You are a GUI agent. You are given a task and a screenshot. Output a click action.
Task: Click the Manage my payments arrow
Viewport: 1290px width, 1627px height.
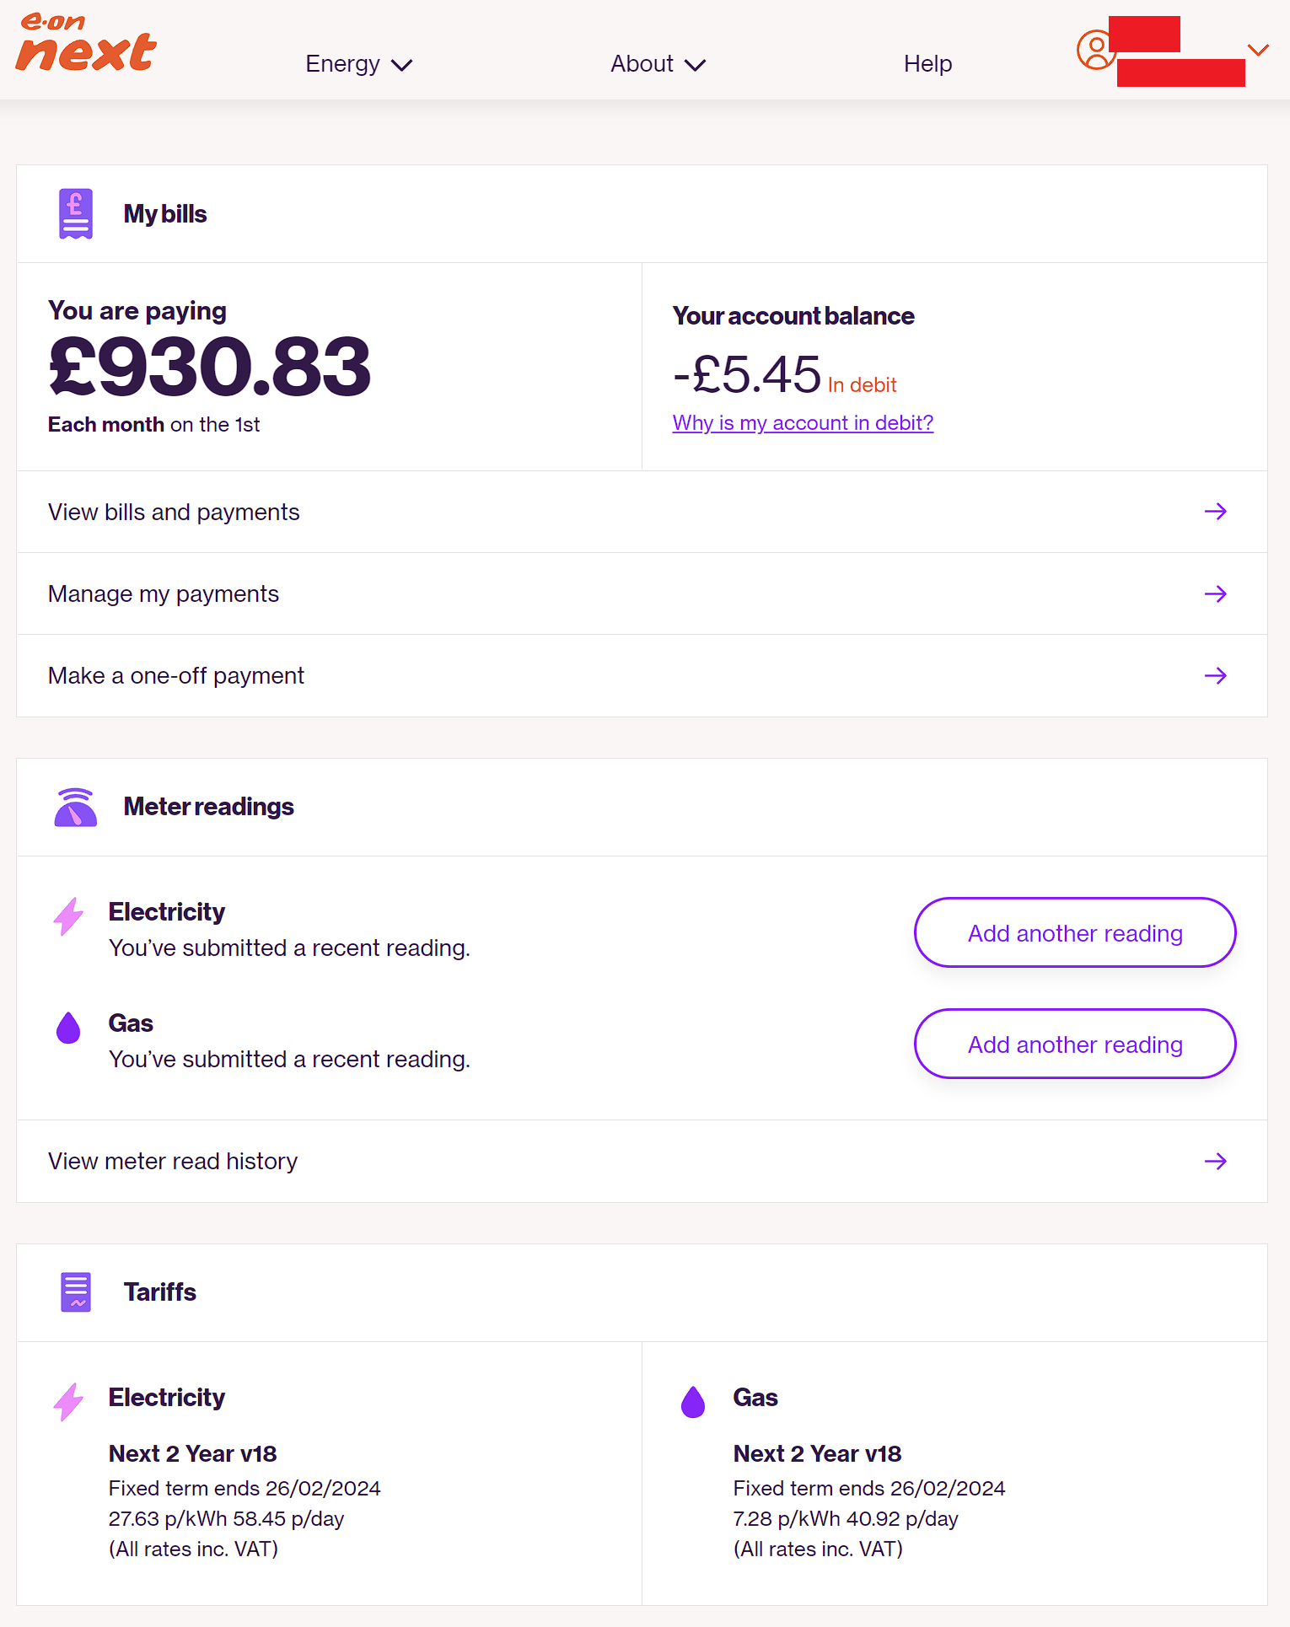(1215, 594)
